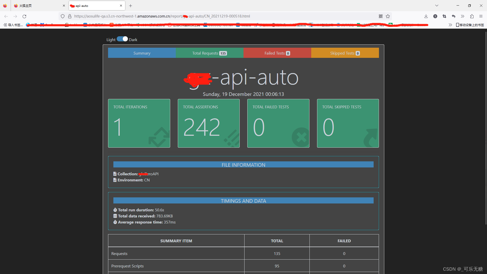Click the Total run duration stopwatch icon
The image size is (487, 274).
[115, 210]
